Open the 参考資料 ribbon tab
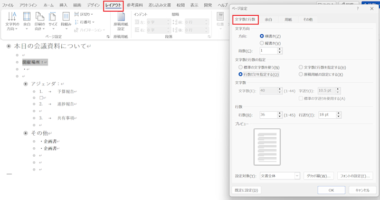The image size is (380, 200). (135, 5)
